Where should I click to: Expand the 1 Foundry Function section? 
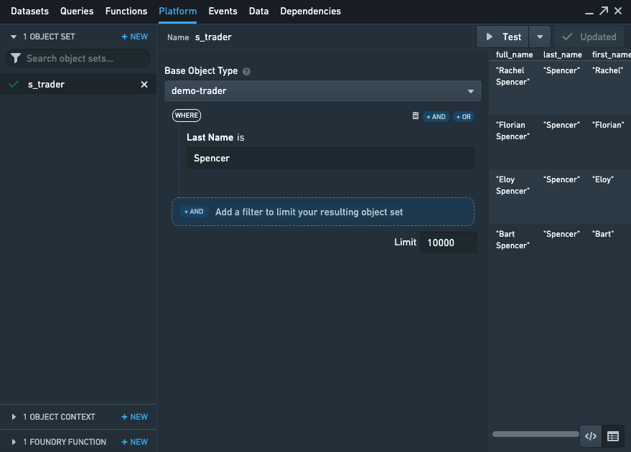(14, 442)
